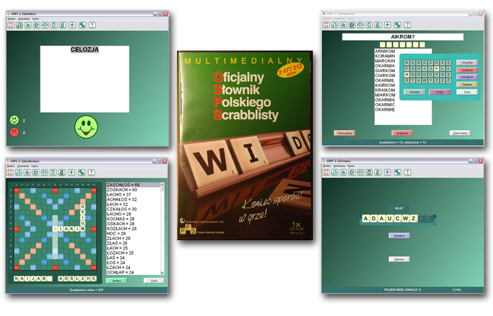
Task: Click the plus icon in the Trener window toolbar
Action: click(x=387, y=173)
